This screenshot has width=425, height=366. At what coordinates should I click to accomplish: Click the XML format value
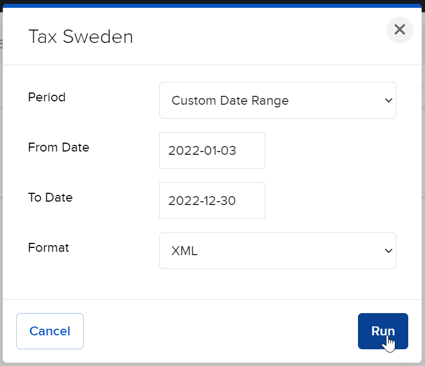pos(184,251)
